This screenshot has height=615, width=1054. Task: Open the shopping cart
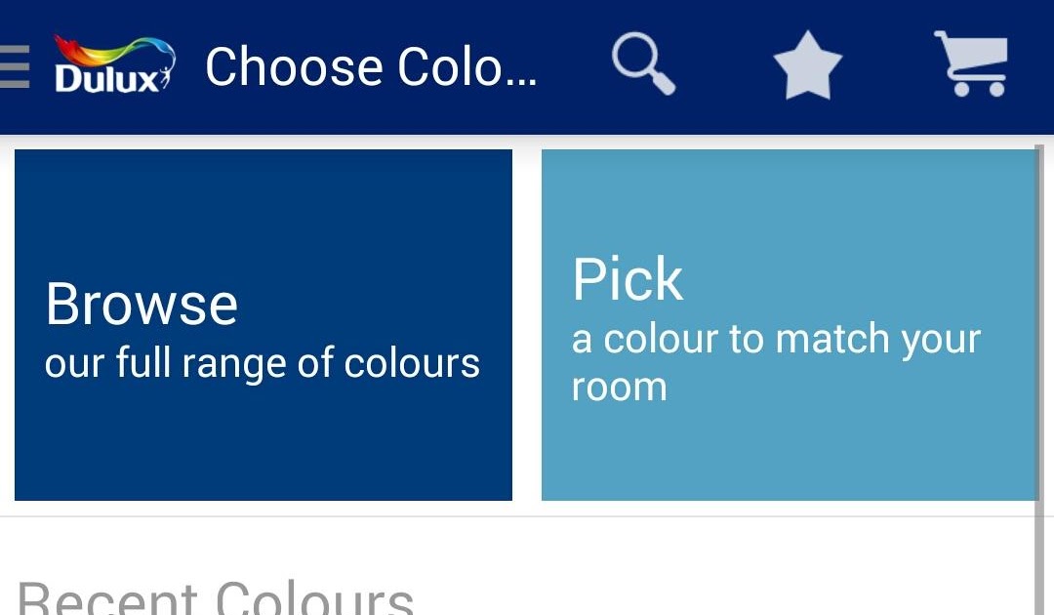point(971,64)
